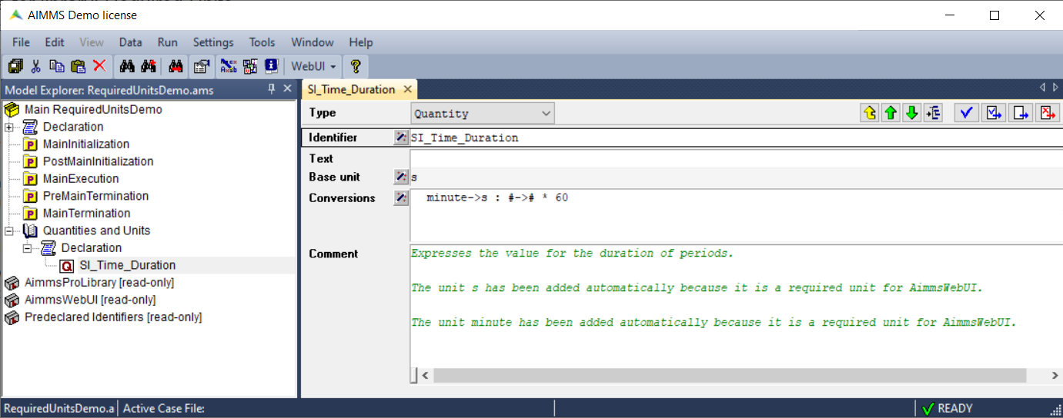Click the Copy icon in toolbar

[57, 66]
